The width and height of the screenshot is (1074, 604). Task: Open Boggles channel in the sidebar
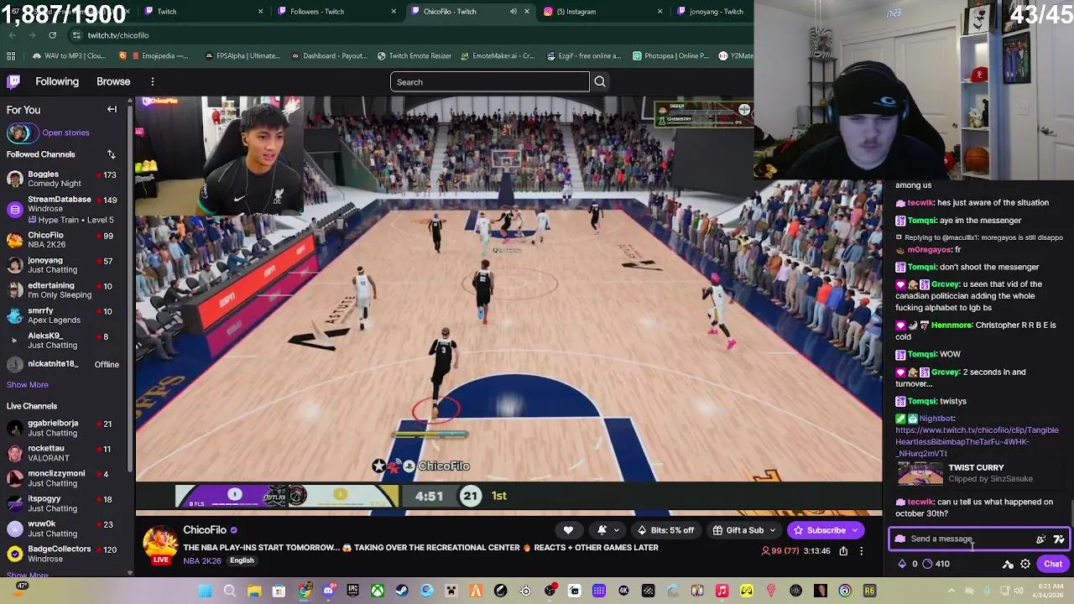point(63,179)
